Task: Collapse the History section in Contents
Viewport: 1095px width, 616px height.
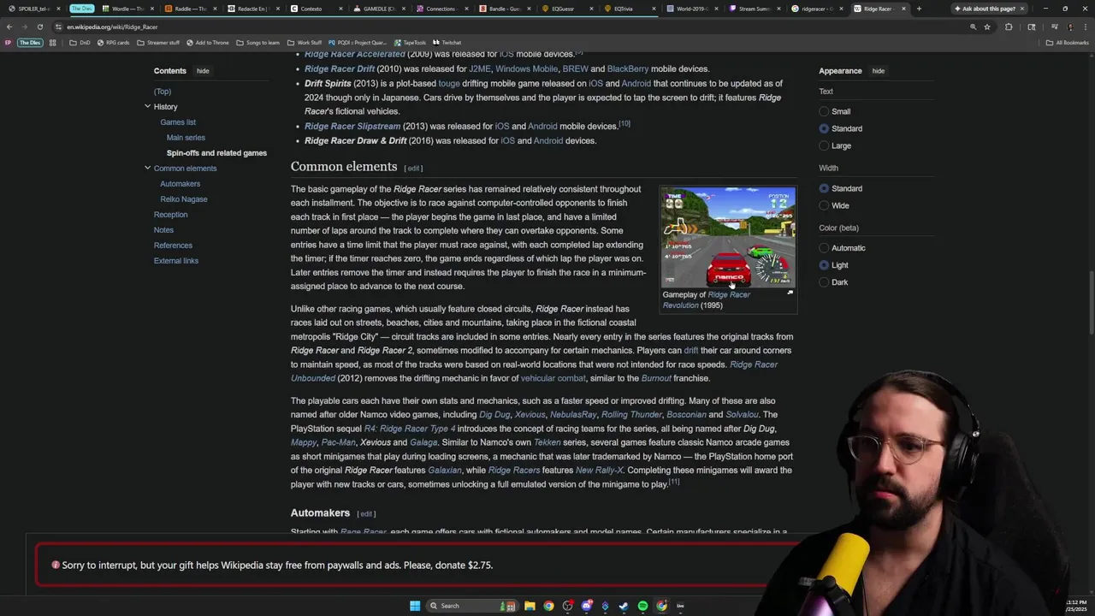Action: click(x=147, y=106)
